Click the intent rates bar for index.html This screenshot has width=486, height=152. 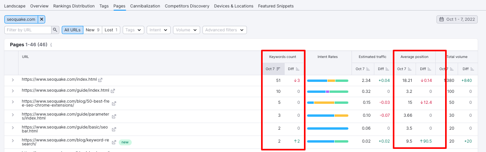click(x=328, y=81)
